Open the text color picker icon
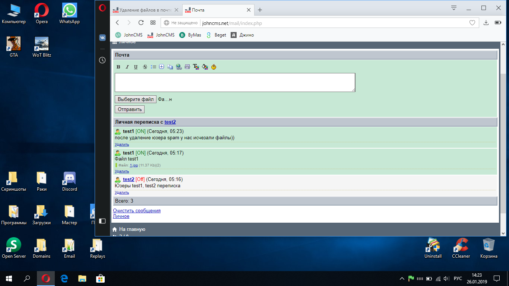Viewport: 509px width, 286px height. [x=196, y=67]
